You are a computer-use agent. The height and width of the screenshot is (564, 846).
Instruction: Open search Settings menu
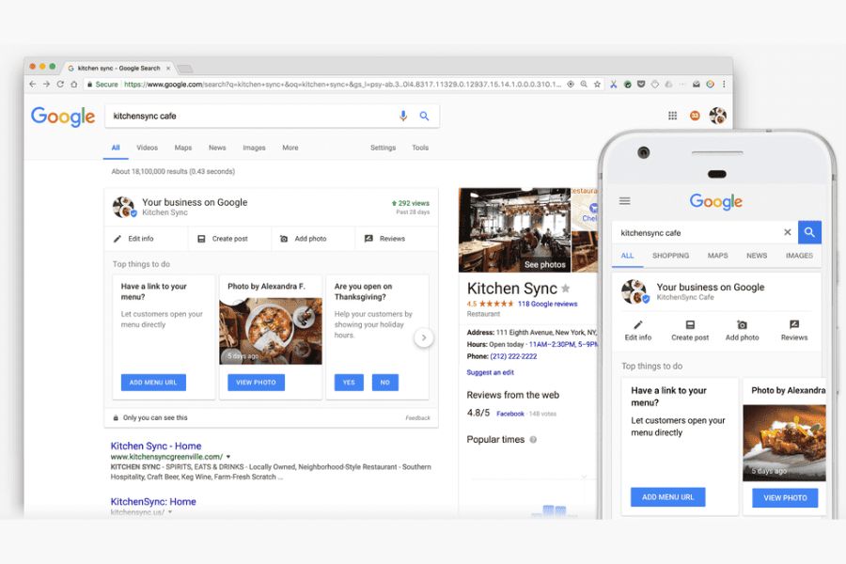384,148
